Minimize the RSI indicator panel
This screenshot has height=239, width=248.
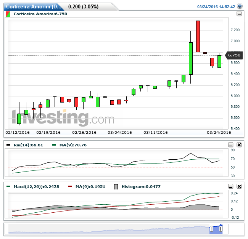pyautogui.click(x=231, y=144)
